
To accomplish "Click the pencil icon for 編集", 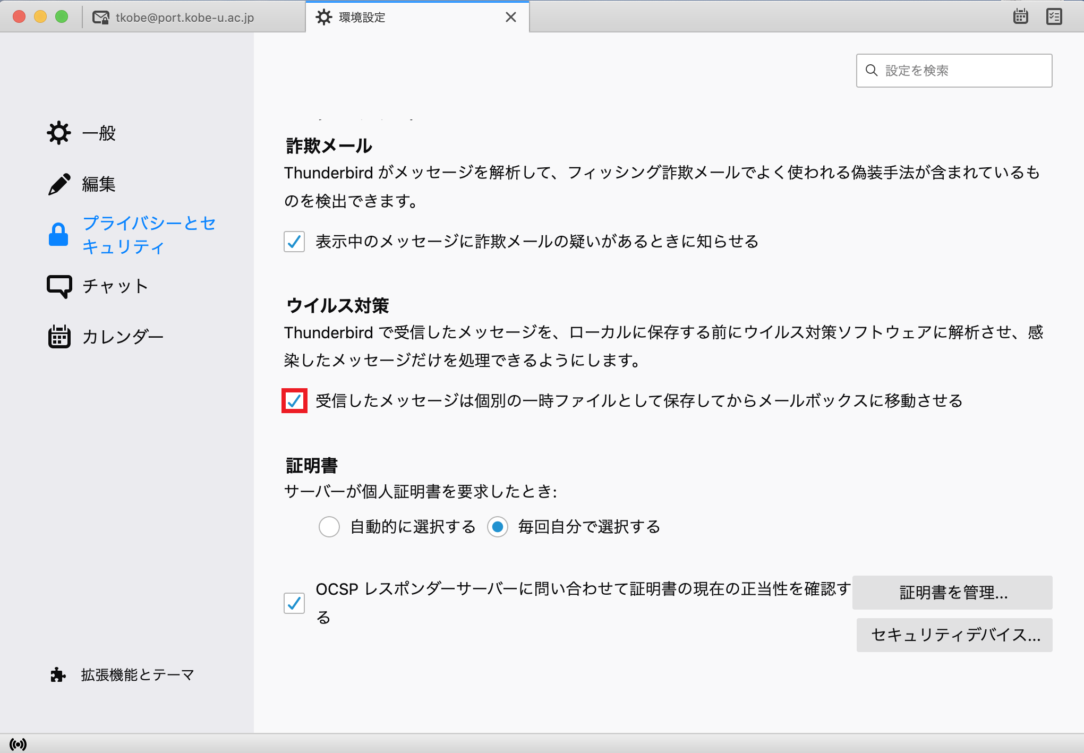I will click(59, 184).
